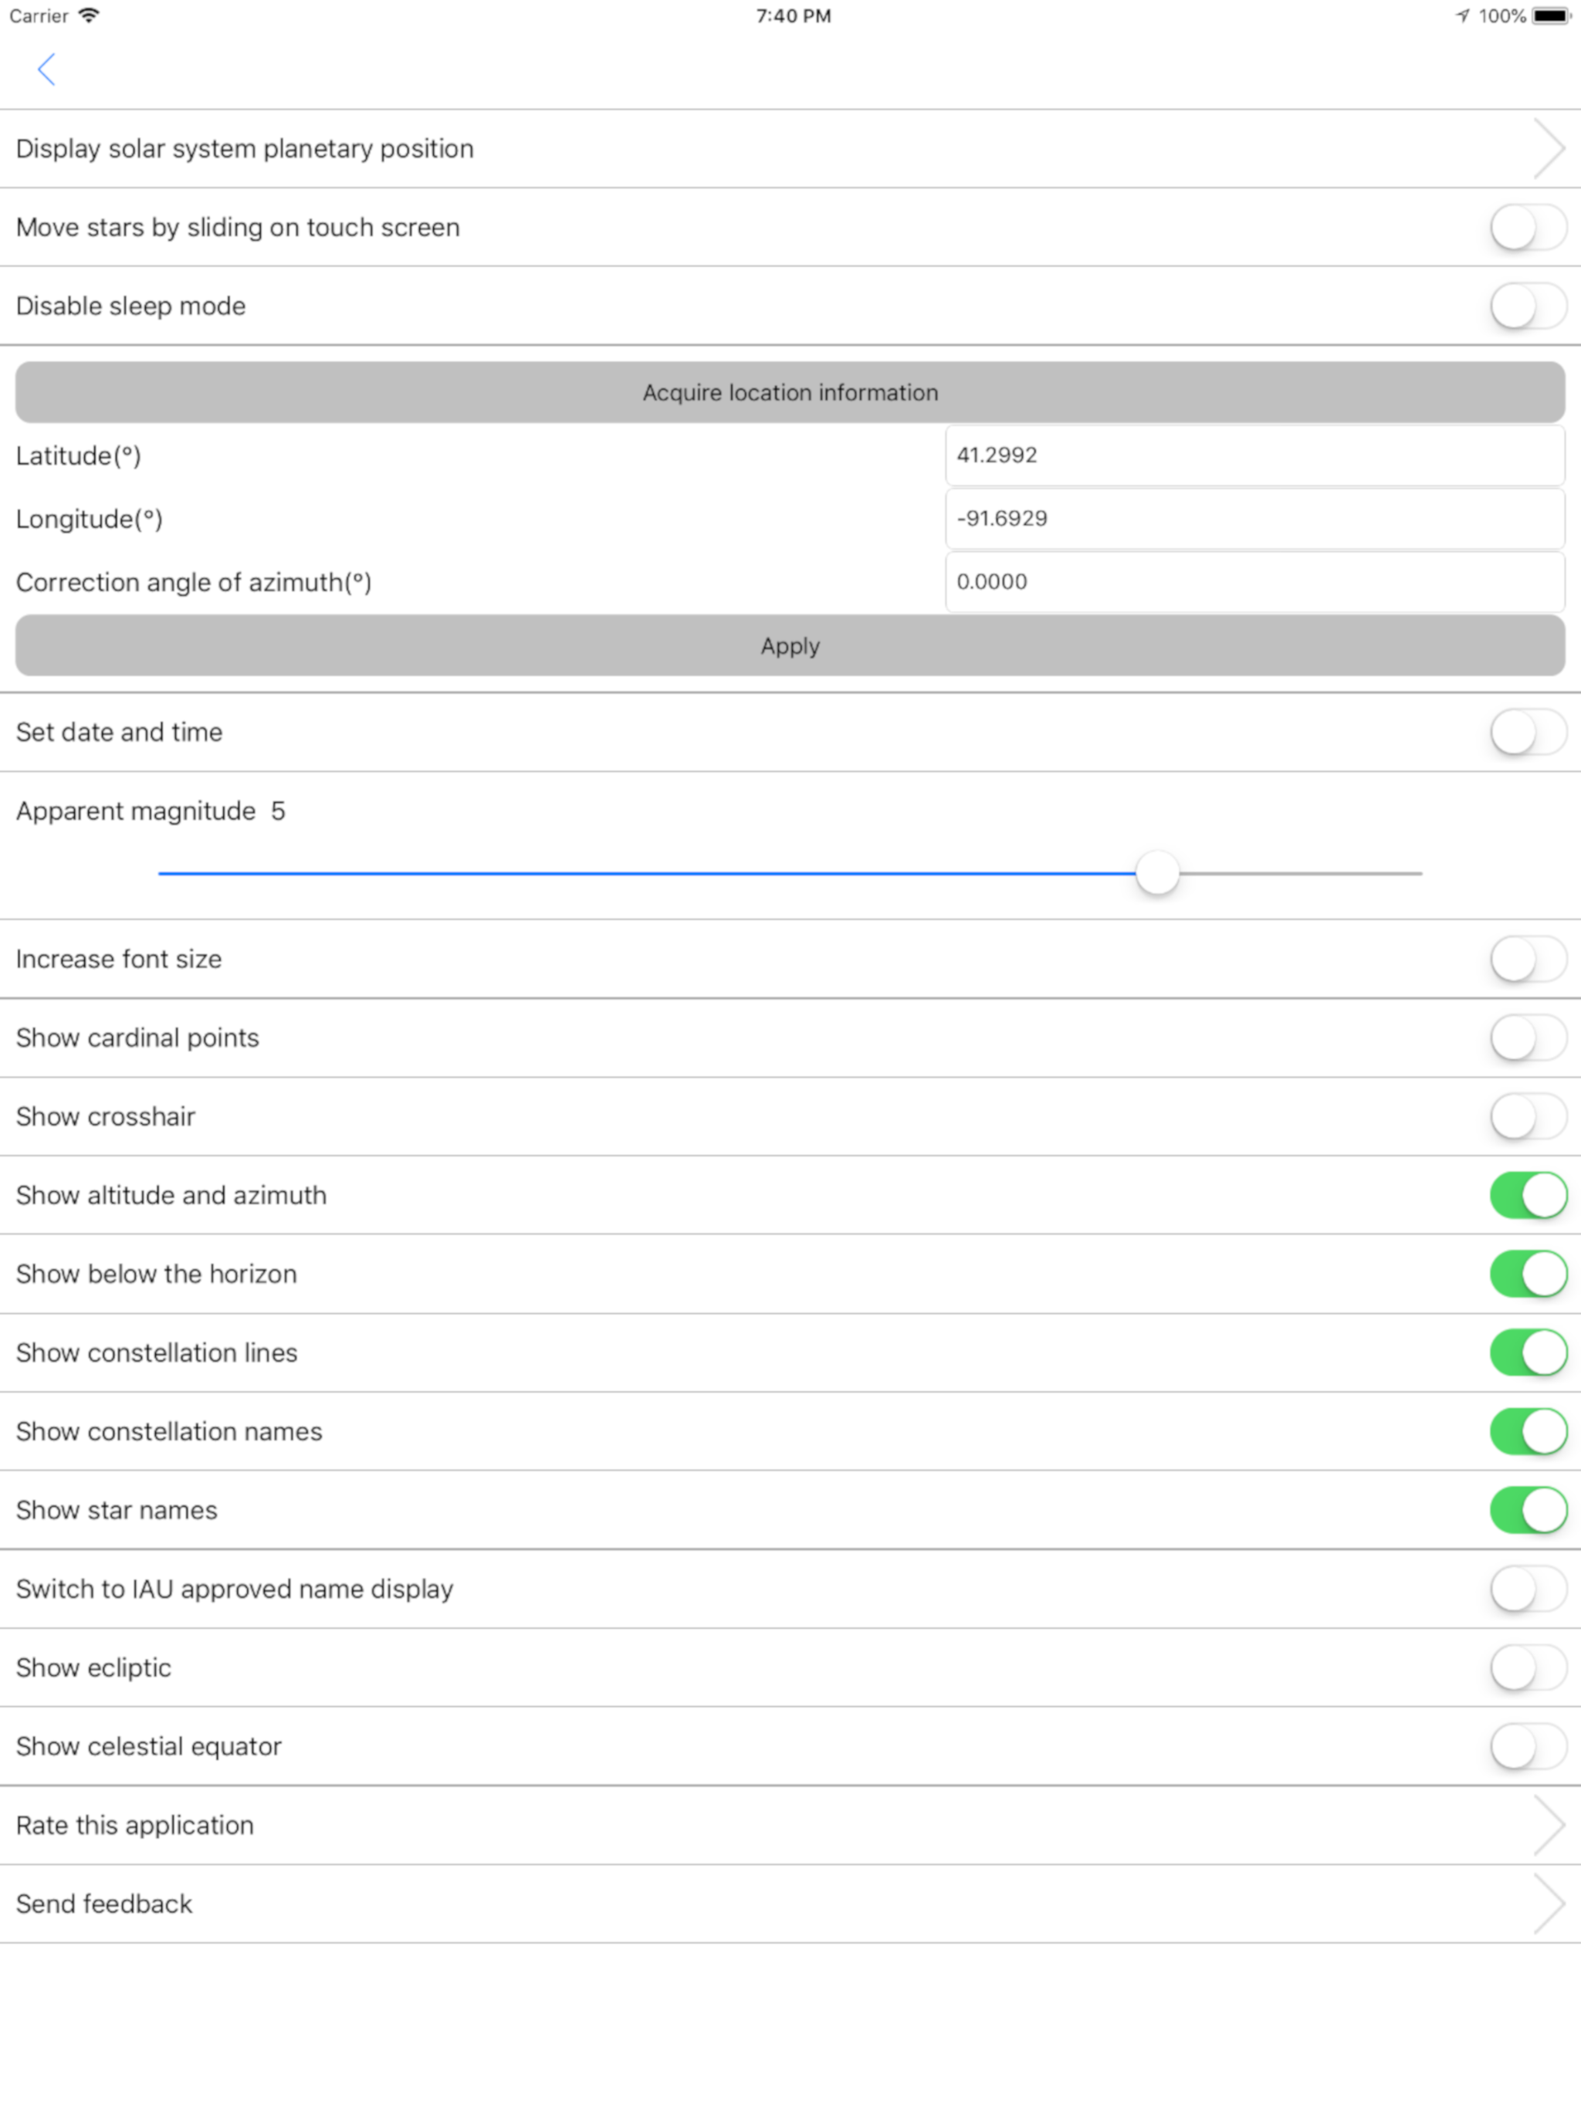Enable Increase font size switch
This screenshot has width=1581, height=2109.
coord(1529,959)
